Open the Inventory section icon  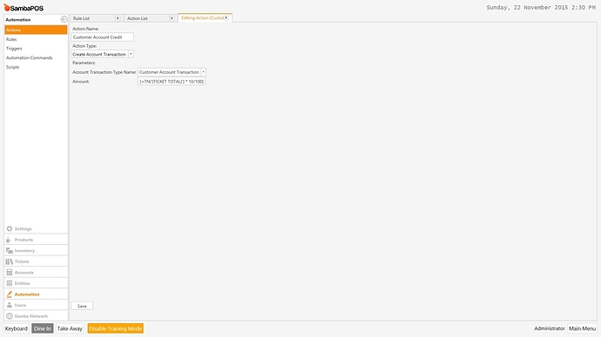[x=10, y=251]
